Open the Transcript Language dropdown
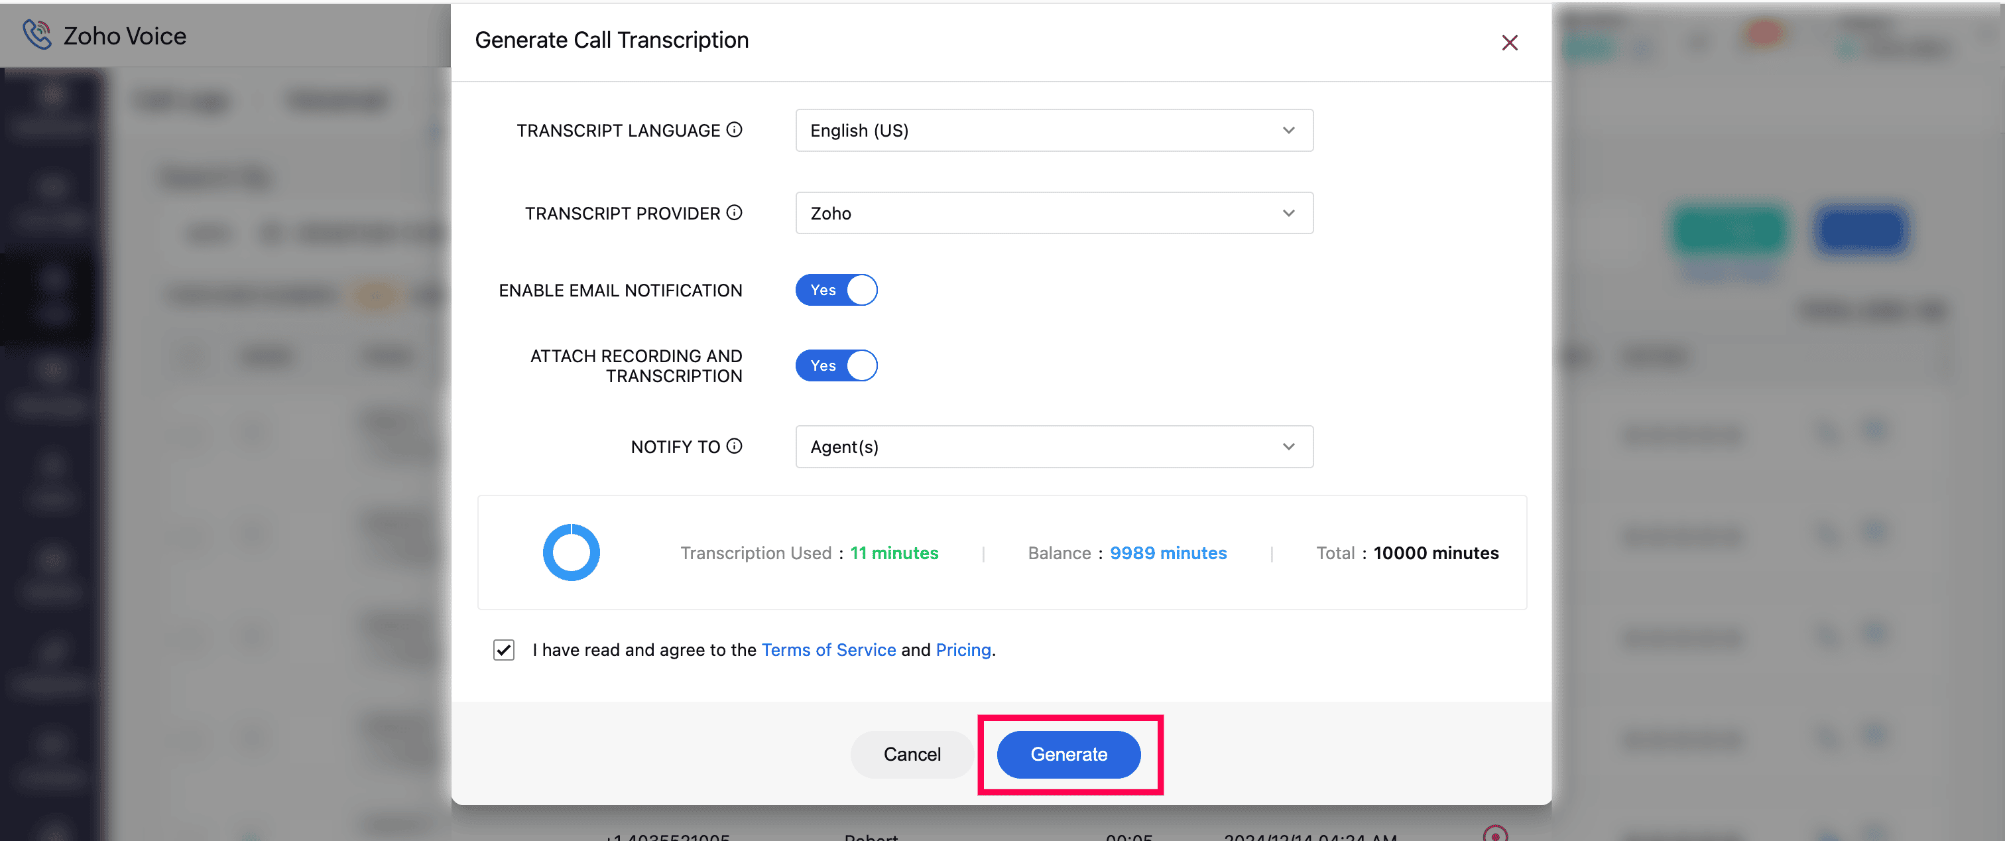Screen dimensions: 2005x841 [1054, 130]
